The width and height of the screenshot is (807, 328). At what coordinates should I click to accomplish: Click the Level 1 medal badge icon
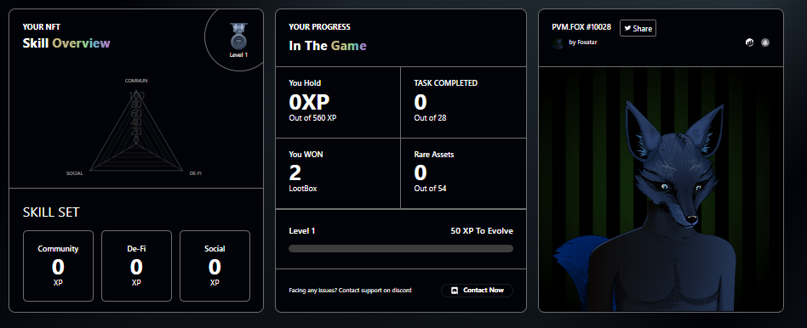[238, 36]
